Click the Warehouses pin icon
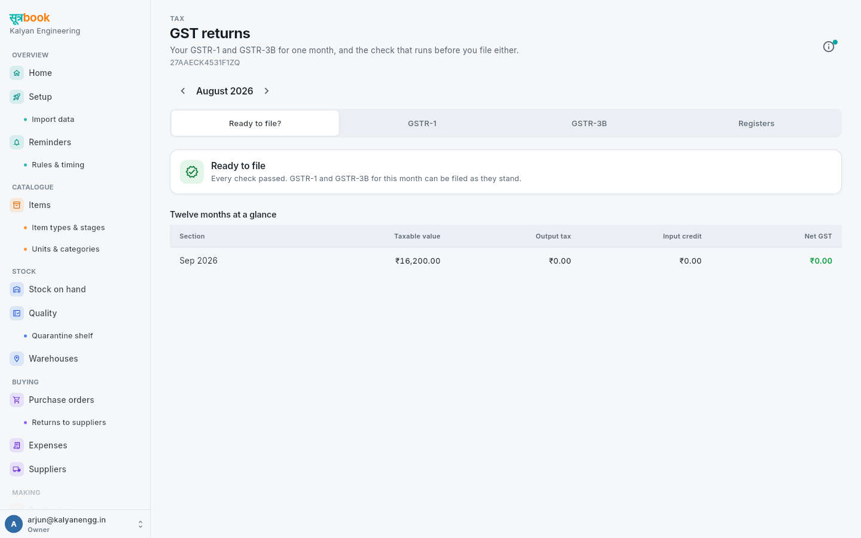Image resolution: width=861 pixels, height=538 pixels. tap(17, 359)
